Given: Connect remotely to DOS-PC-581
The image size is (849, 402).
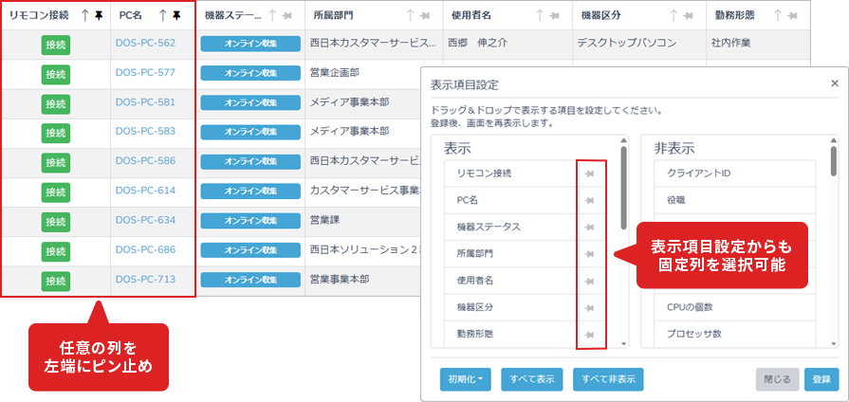Looking at the screenshot, I should pyautogui.click(x=56, y=104).
